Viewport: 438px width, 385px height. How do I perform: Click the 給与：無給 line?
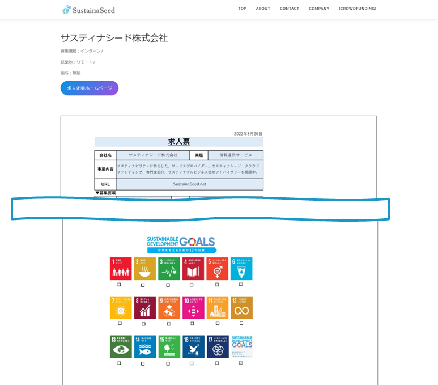(71, 73)
